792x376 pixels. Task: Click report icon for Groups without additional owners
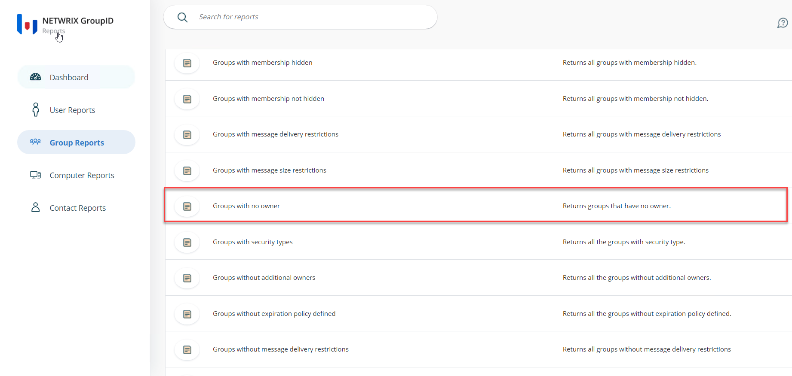pos(187,278)
